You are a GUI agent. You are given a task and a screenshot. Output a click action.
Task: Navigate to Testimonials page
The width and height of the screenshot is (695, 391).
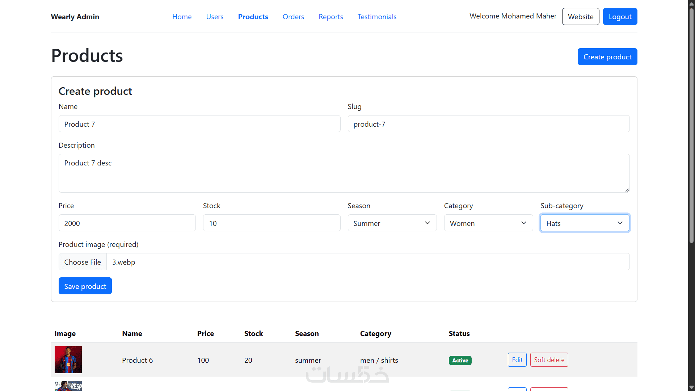377,17
